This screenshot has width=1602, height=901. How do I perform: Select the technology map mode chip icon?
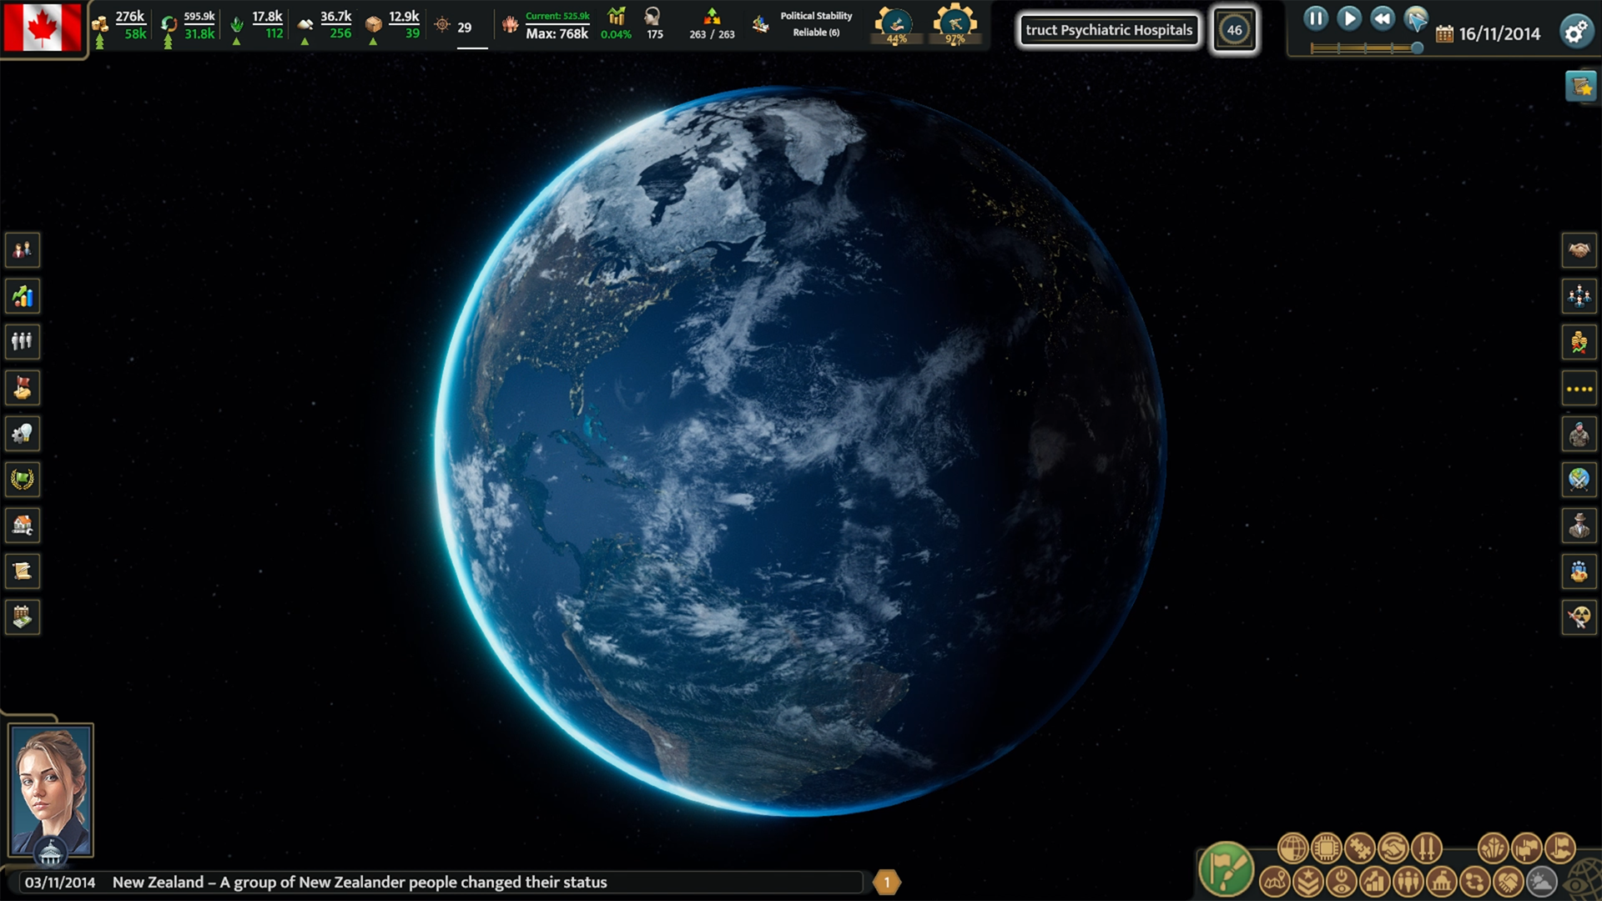pos(1325,848)
